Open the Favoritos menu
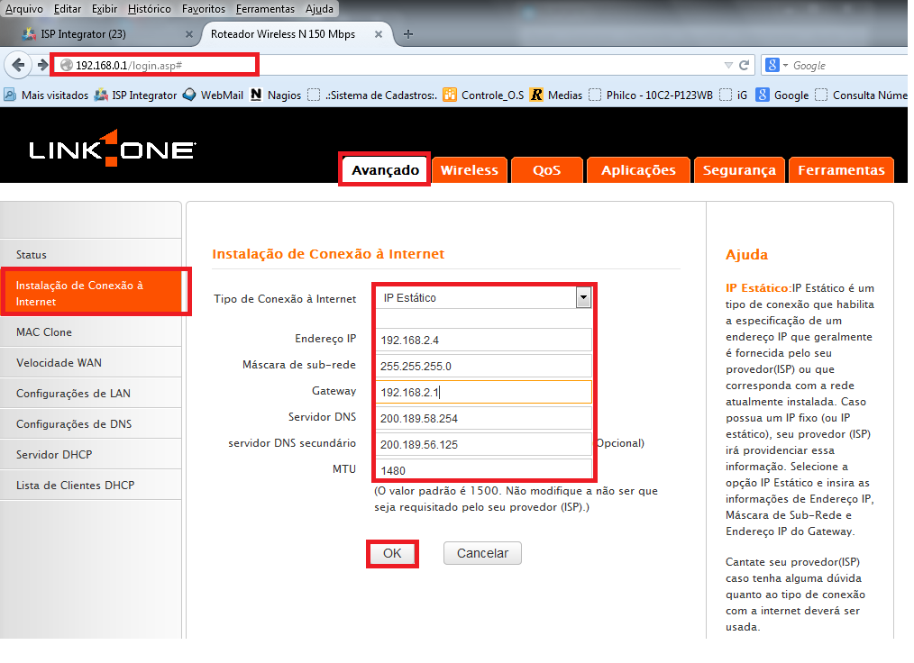Viewport: 914px width, 663px height. point(204,9)
